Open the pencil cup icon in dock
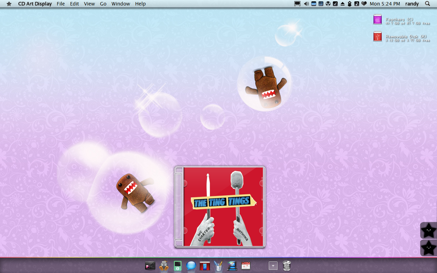This screenshot has height=273, width=437. [x=218, y=266]
